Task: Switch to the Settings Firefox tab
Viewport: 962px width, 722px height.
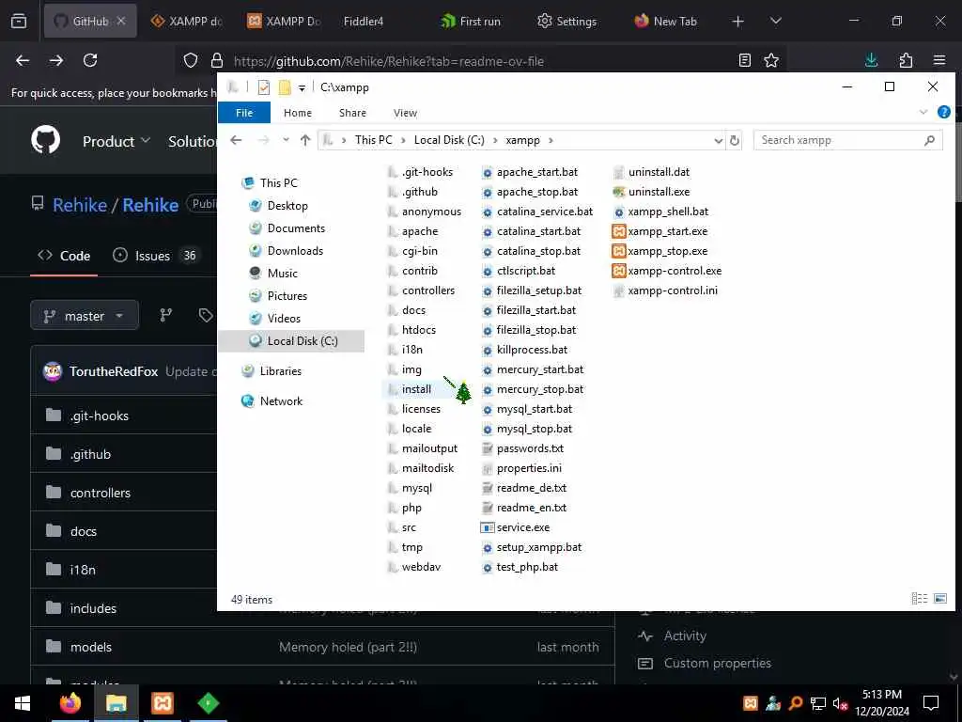Action: tap(566, 21)
